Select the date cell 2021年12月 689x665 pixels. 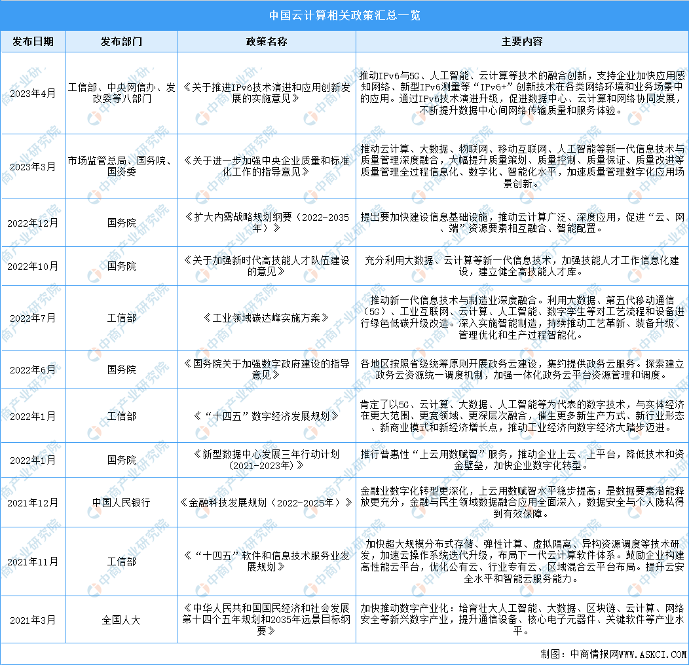point(33,503)
